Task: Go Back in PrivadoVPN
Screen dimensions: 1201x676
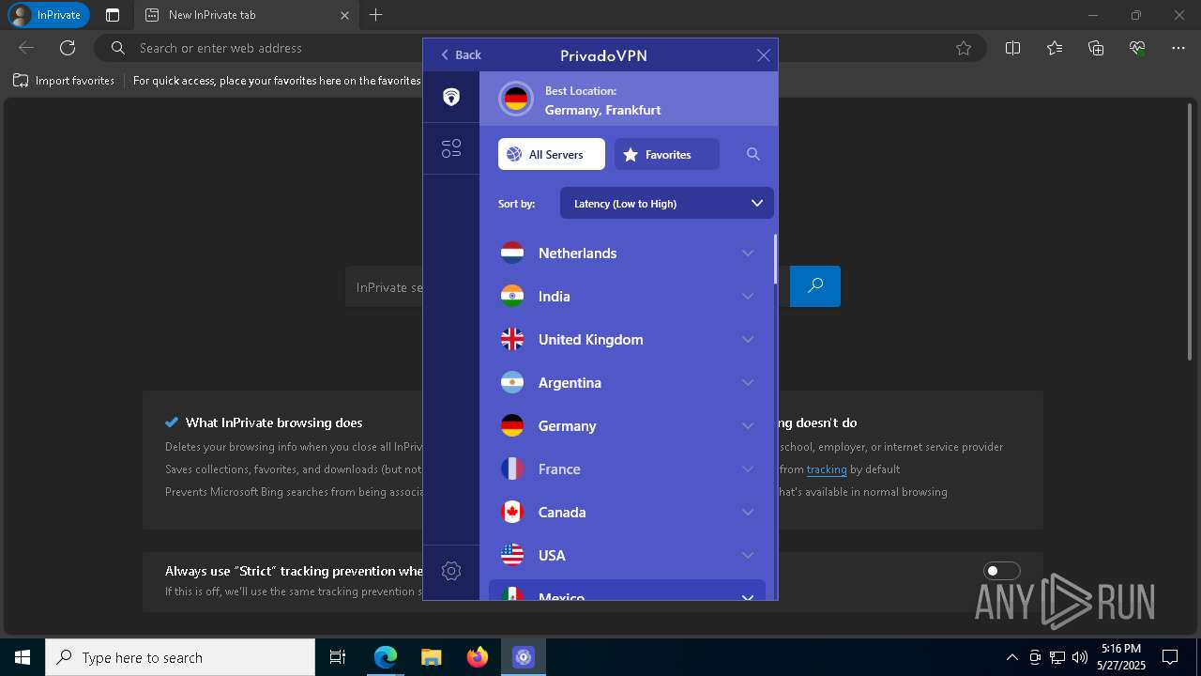Action: click(x=461, y=55)
